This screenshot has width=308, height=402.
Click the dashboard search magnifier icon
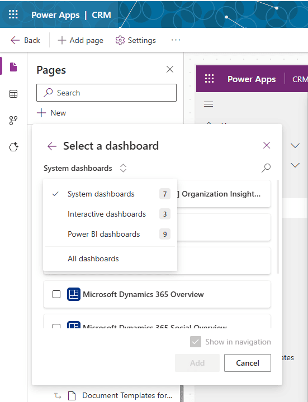[x=266, y=168]
